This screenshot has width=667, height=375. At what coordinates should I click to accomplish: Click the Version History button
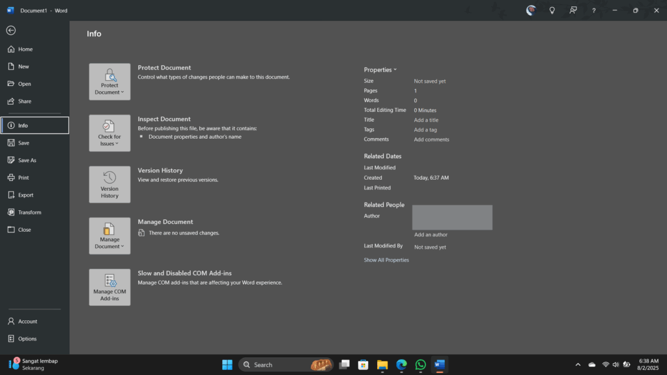coord(109,184)
